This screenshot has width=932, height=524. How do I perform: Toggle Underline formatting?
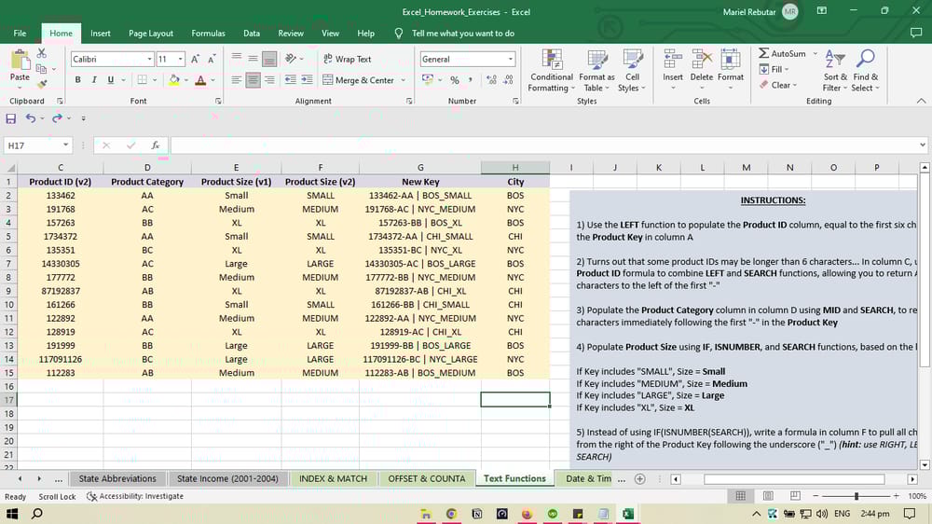point(111,79)
